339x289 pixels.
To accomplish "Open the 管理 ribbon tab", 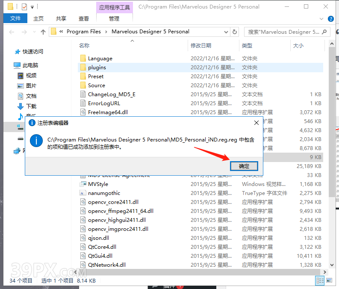I will coord(114,18).
